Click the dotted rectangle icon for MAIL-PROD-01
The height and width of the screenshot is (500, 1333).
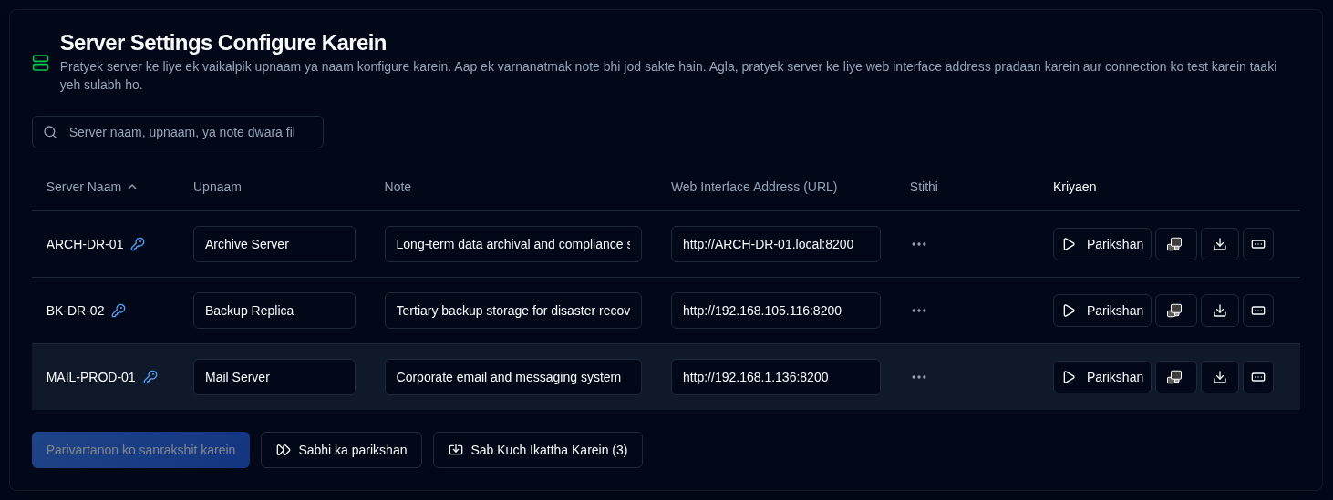point(1258,377)
